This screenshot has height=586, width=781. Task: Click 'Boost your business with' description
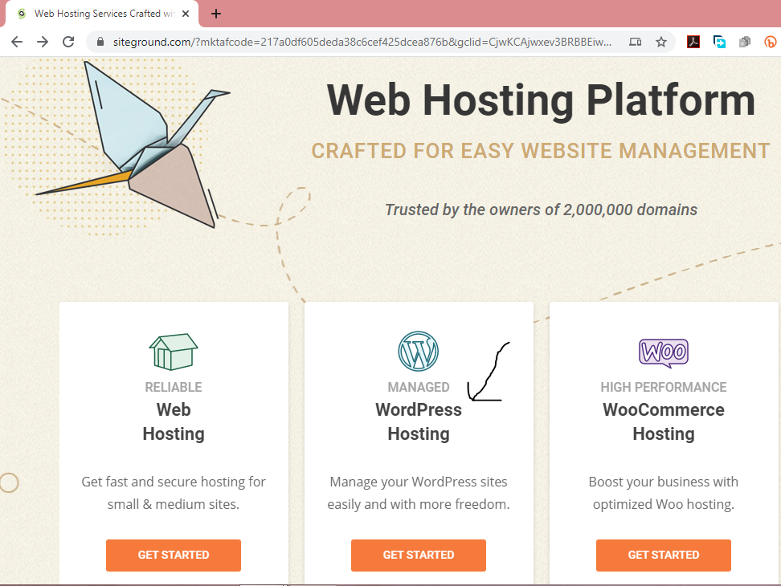pos(664,493)
